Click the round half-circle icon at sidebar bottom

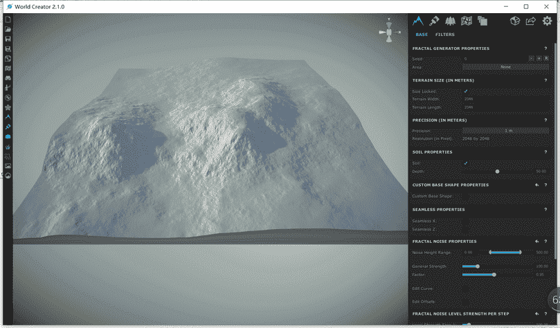point(8,176)
